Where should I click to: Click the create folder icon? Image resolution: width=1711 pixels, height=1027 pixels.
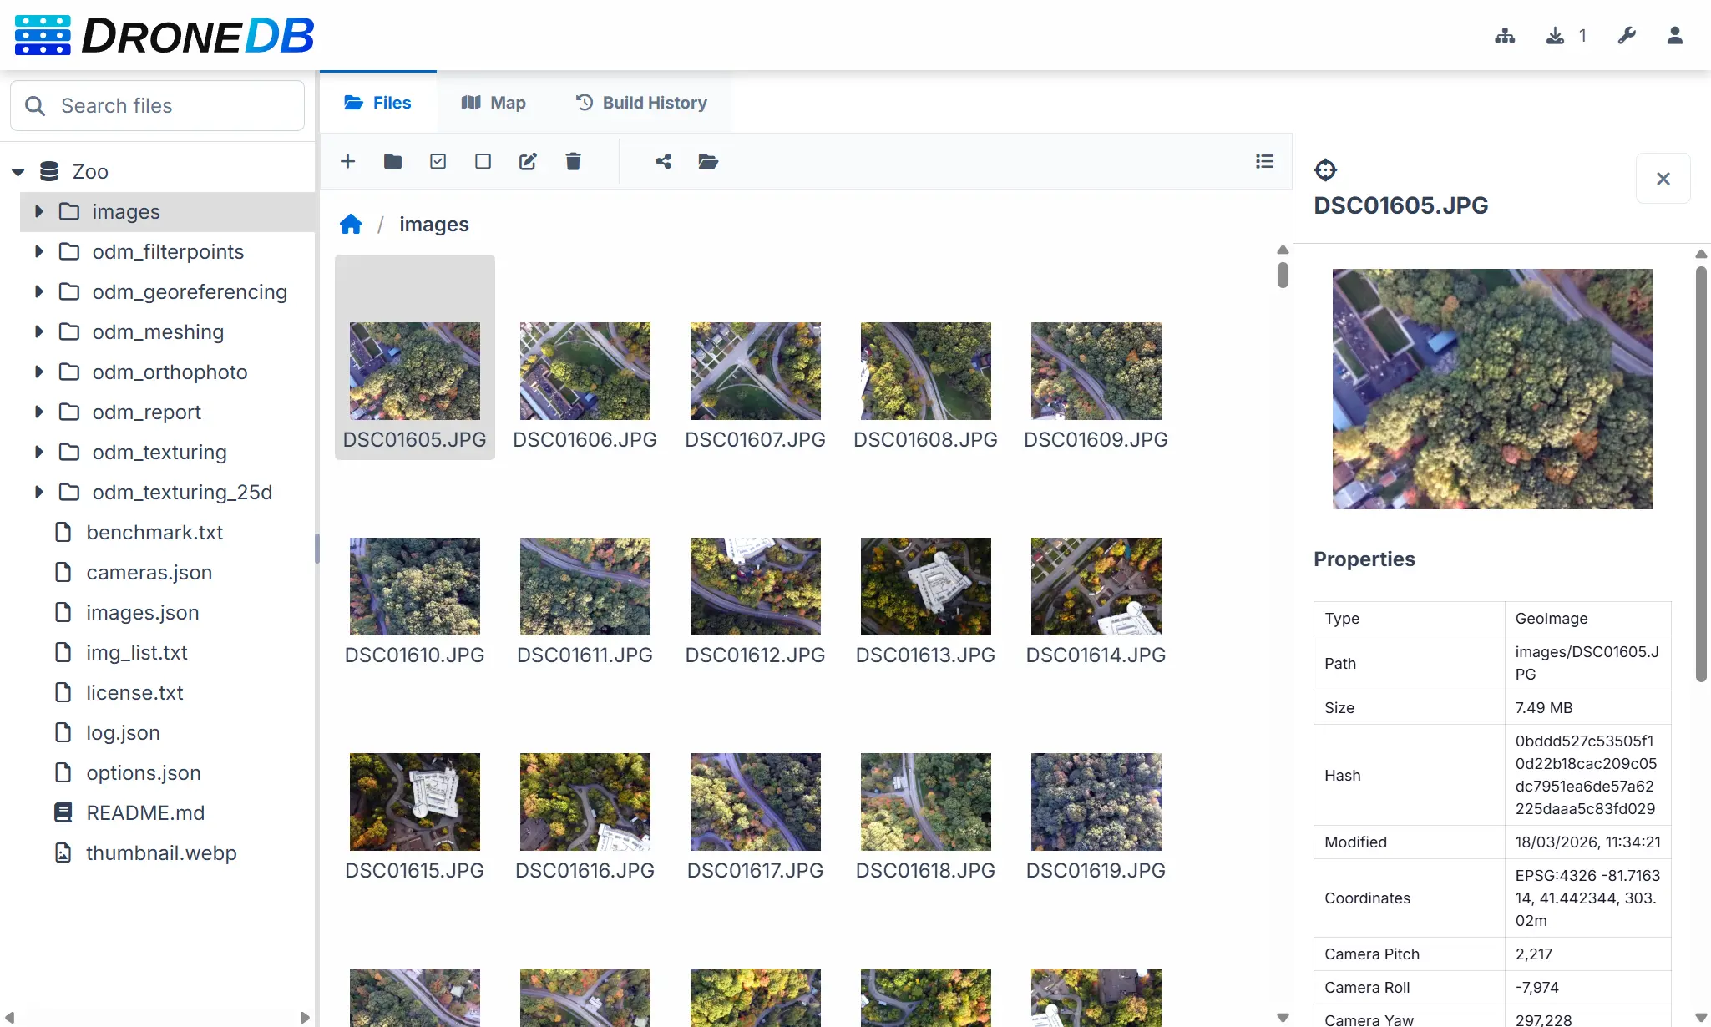[392, 161]
